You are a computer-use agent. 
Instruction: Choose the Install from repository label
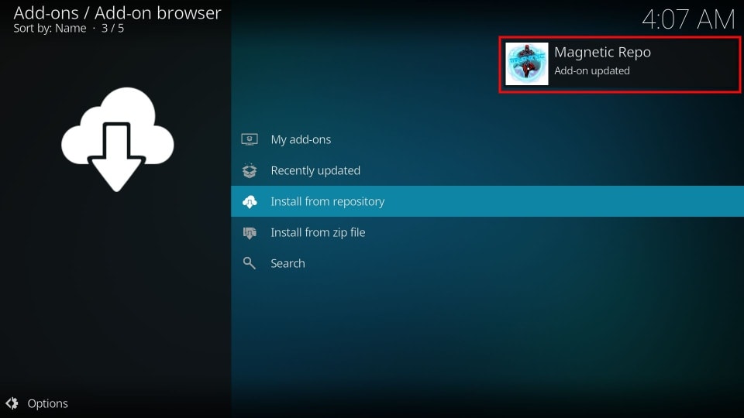[327, 201]
